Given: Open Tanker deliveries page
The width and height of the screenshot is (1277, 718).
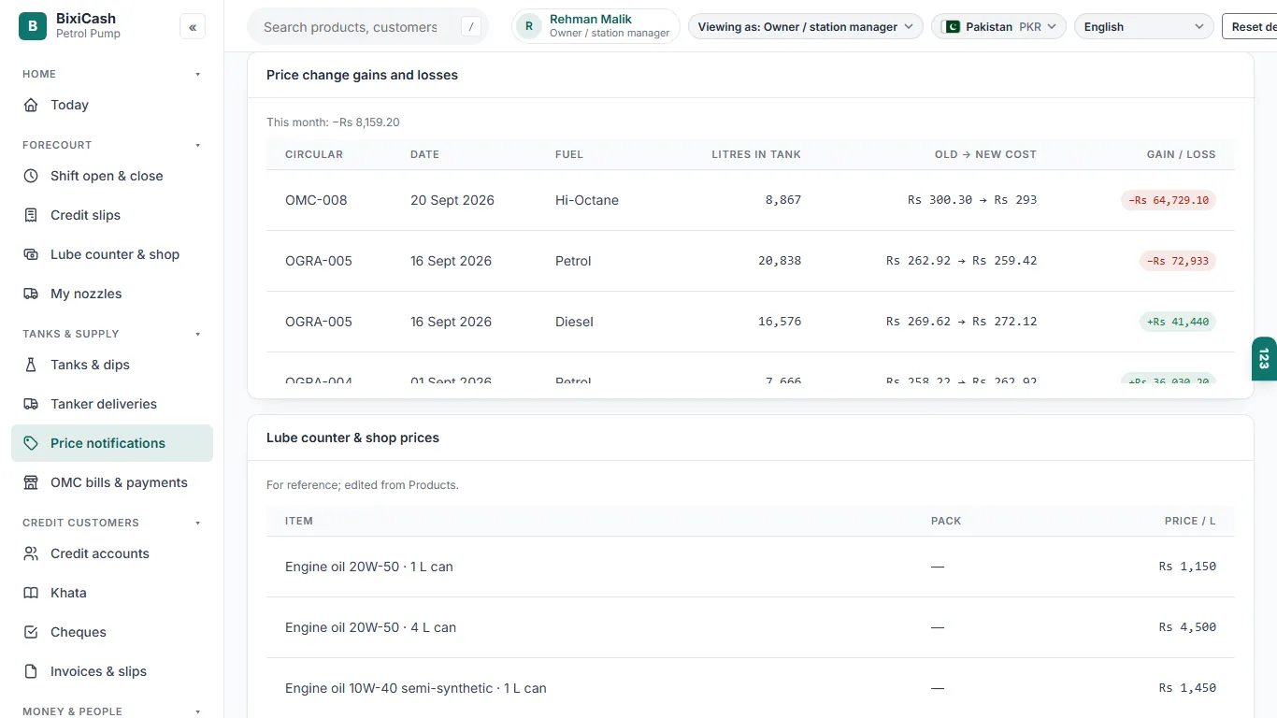Looking at the screenshot, I should [112, 404].
